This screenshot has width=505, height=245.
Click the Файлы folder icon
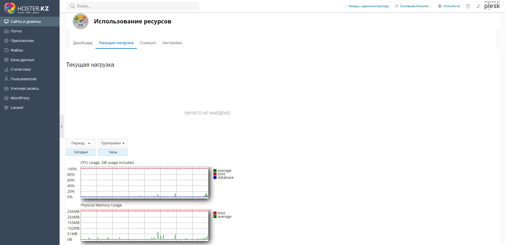click(x=6, y=50)
